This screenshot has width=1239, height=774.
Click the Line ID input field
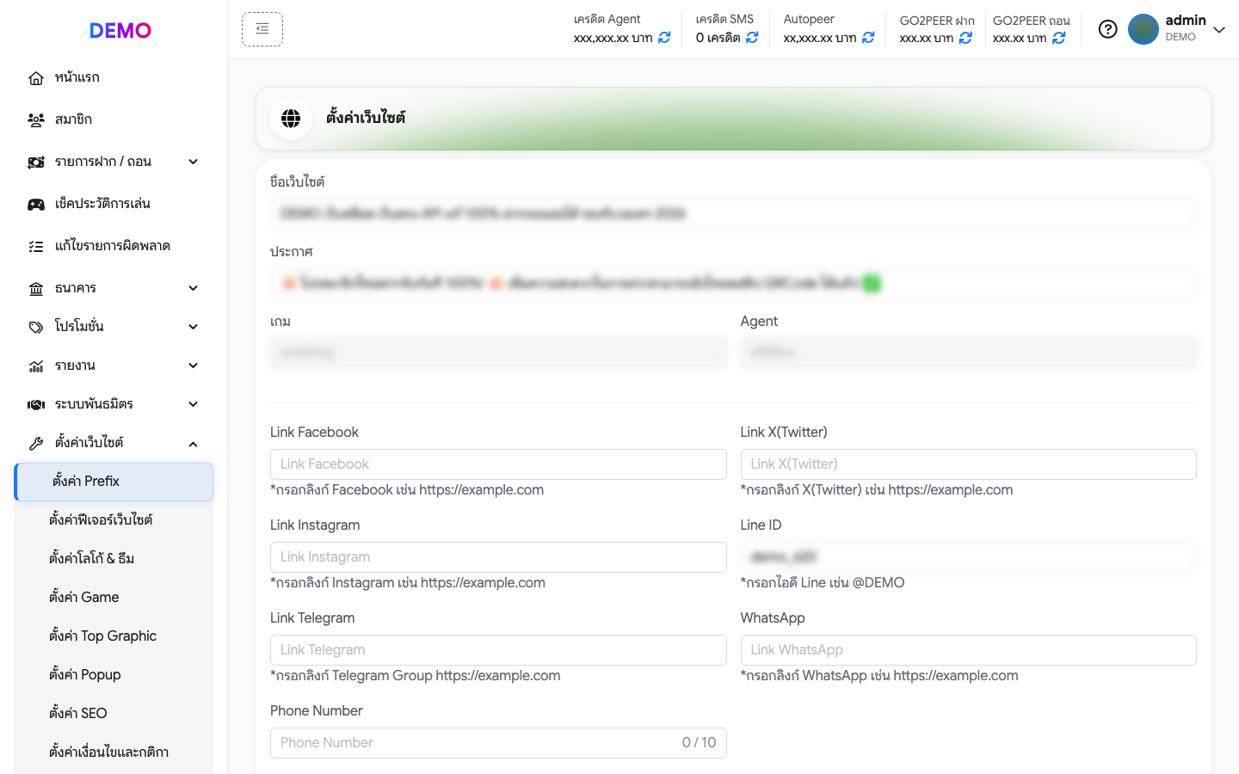click(968, 557)
